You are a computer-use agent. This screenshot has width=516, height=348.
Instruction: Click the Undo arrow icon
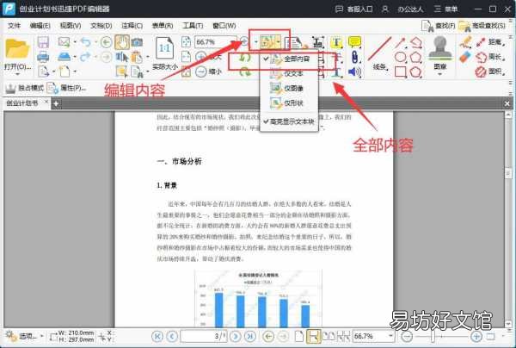85,42
